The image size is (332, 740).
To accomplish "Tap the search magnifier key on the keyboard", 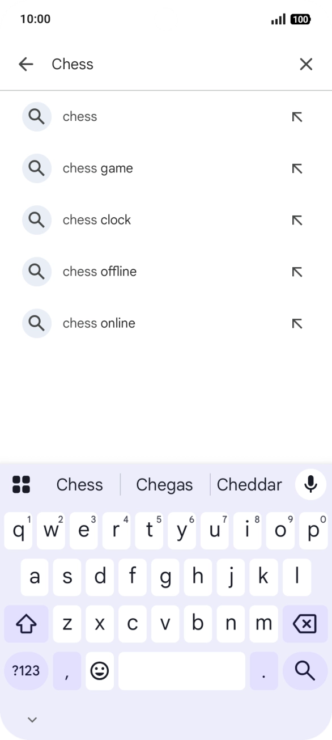I will [x=304, y=671].
